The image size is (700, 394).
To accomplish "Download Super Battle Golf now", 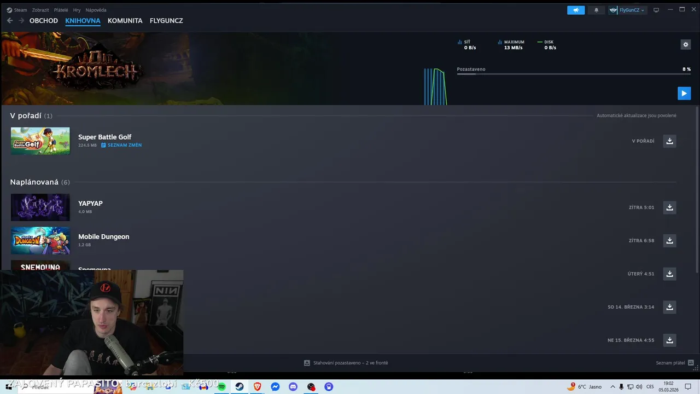I will [x=669, y=141].
